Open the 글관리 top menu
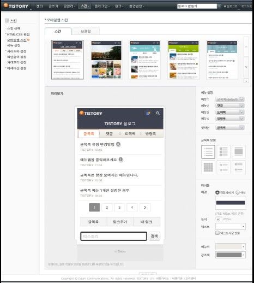Screen dimensions: 254x283 (69, 6)
